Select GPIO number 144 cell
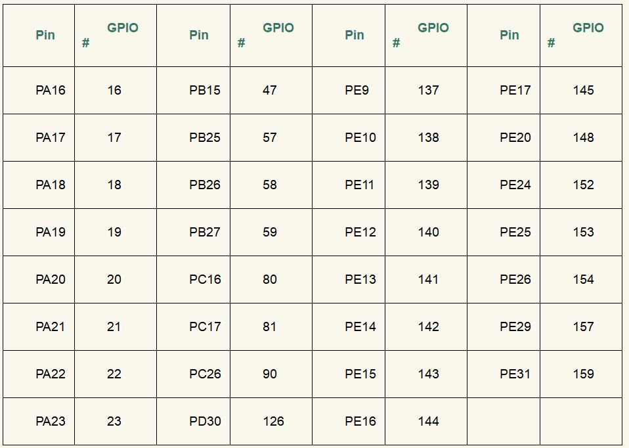 (x=428, y=422)
